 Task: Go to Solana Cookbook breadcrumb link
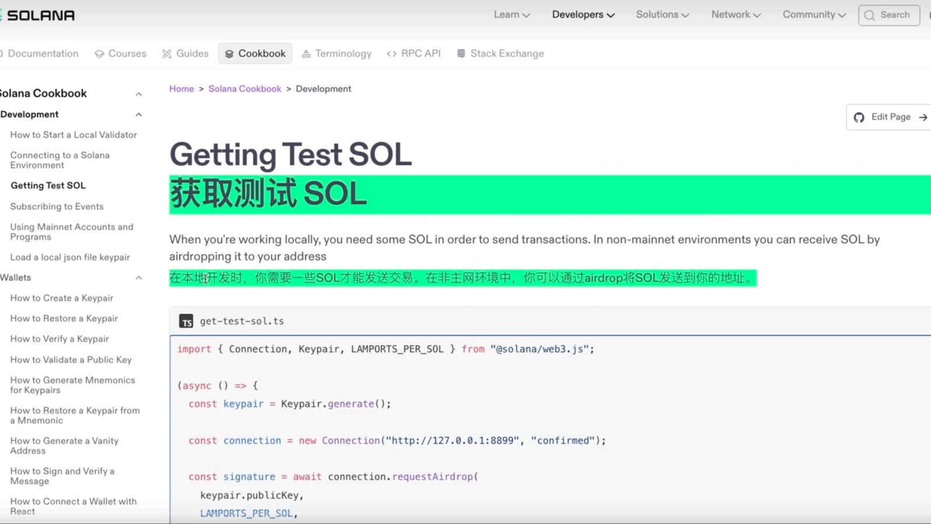point(245,89)
